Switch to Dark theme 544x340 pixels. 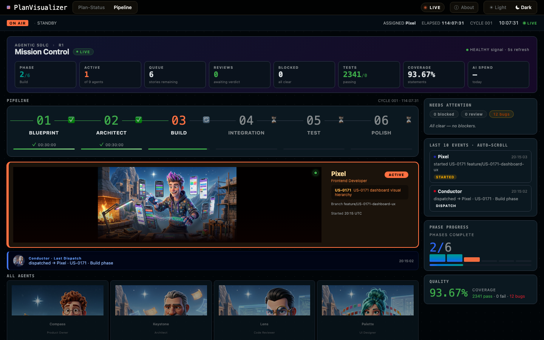point(523,8)
